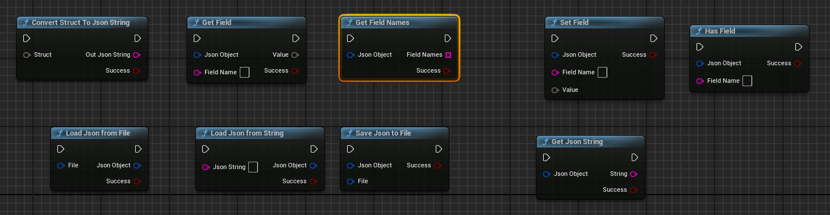This screenshot has width=830, height=215.
Task: Click Json Object pin on Has Field node
Action: [x=700, y=64]
